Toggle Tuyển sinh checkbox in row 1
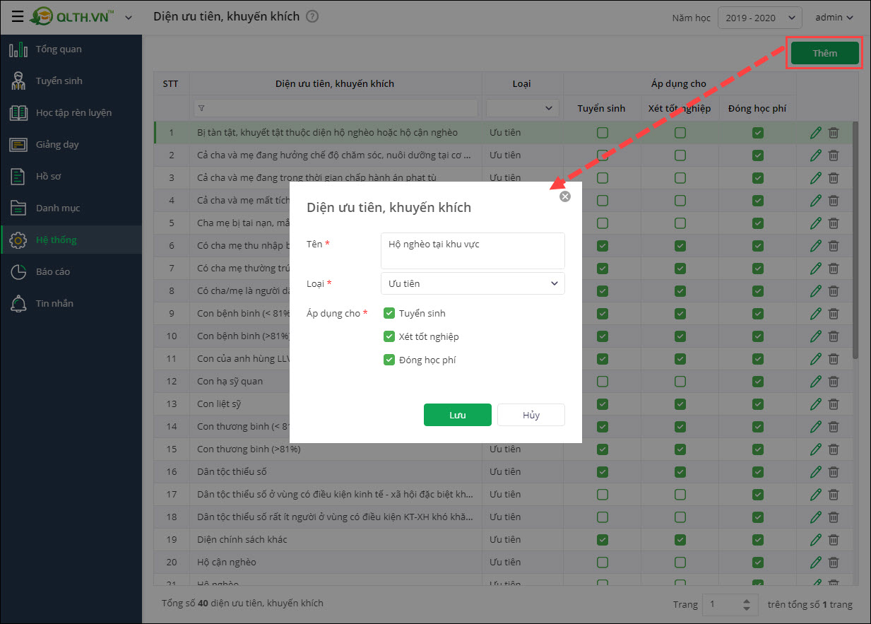The image size is (871, 624). pyautogui.click(x=603, y=132)
